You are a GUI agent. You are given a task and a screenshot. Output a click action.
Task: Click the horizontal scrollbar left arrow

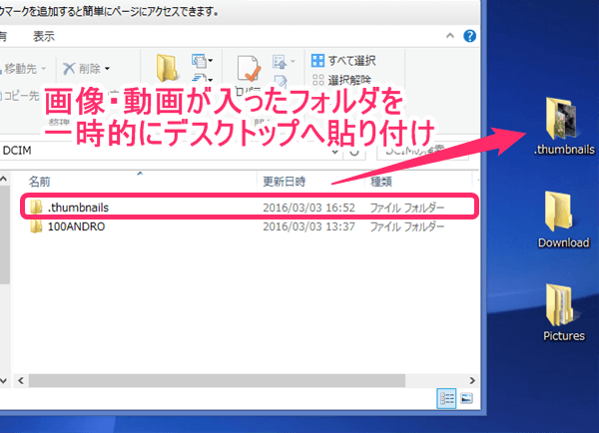tap(21, 381)
